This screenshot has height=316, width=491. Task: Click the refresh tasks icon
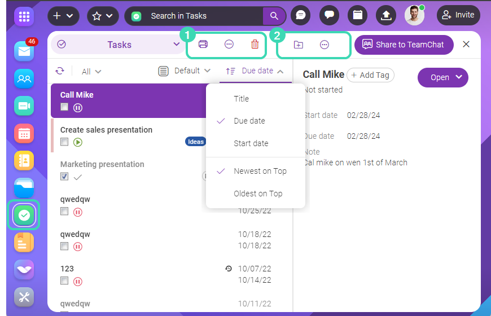pyautogui.click(x=60, y=71)
